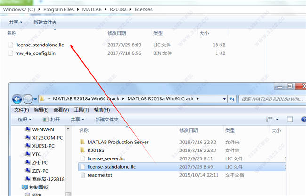Click the navigation pane scrollbar up arrow

[x=68, y=129]
